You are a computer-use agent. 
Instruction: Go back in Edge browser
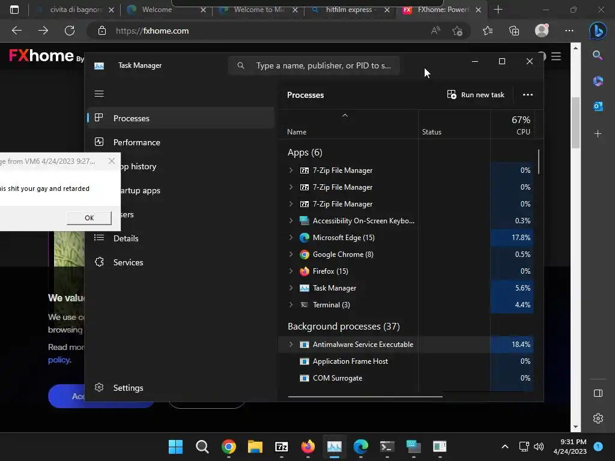(17, 31)
